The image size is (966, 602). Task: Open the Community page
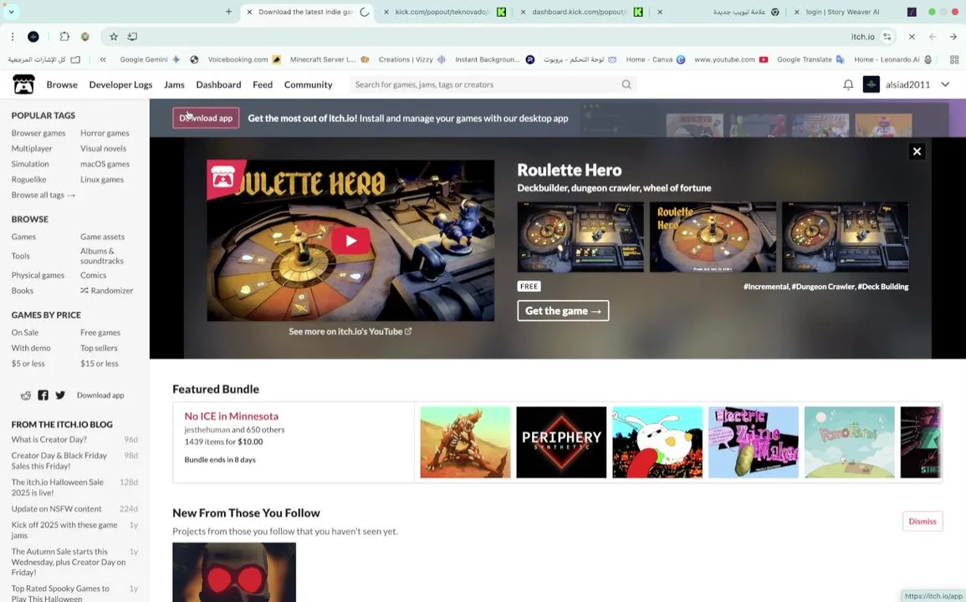click(308, 84)
